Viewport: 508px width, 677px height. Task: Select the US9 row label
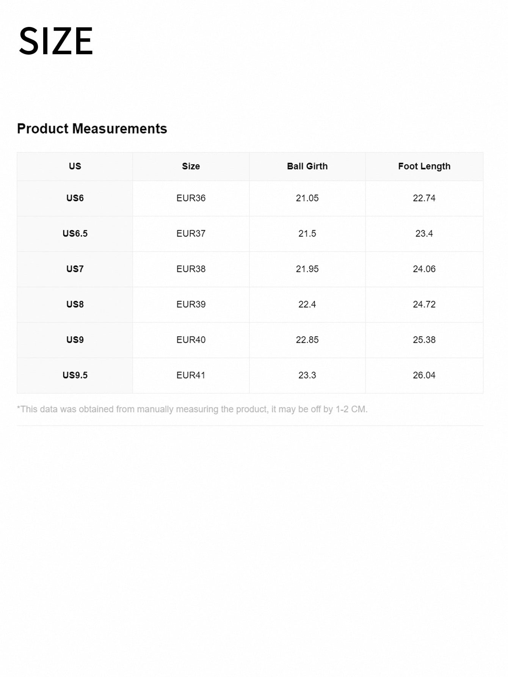[x=75, y=339]
